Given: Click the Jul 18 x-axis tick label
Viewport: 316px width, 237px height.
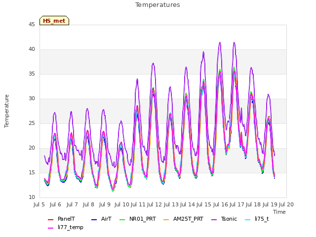Looking at the screenshot, I should [253, 204].
